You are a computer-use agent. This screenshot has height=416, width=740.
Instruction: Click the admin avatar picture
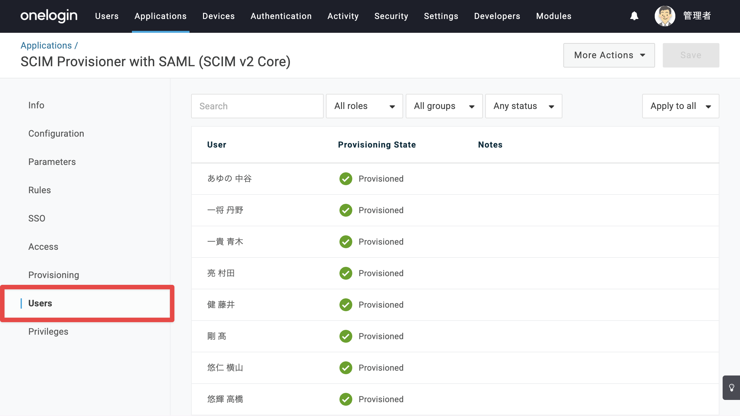pos(665,16)
